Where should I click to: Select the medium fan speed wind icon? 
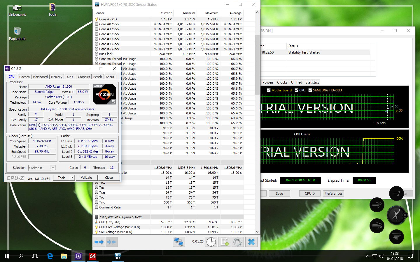tap(377, 205)
